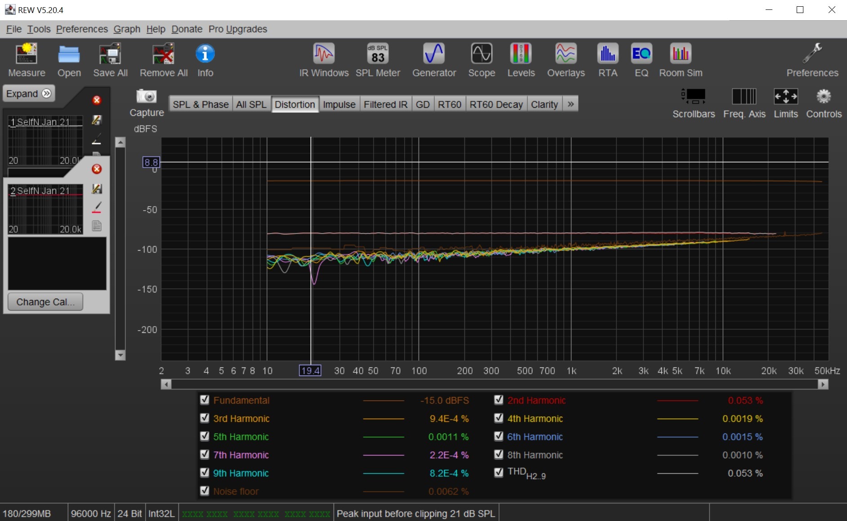This screenshot has height=521, width=847.
Task: Toggle the 6th Harmonic checkbox
Action: pyautogui.click(x=499, y=436)
